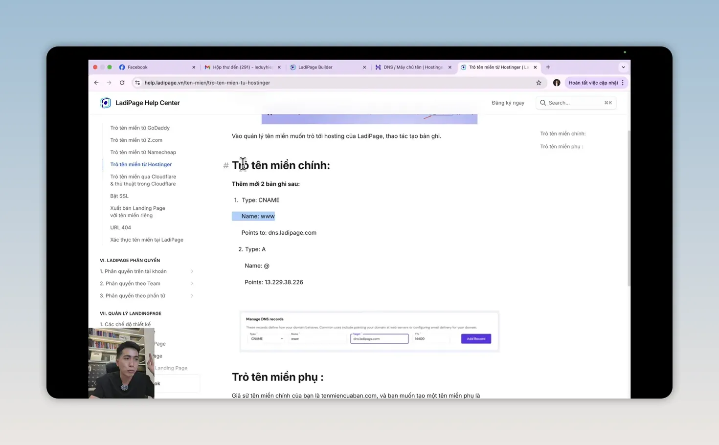
Task: Open Trỏ tên miền qua Cloudflare article
Action: click(x=143, y=180)
